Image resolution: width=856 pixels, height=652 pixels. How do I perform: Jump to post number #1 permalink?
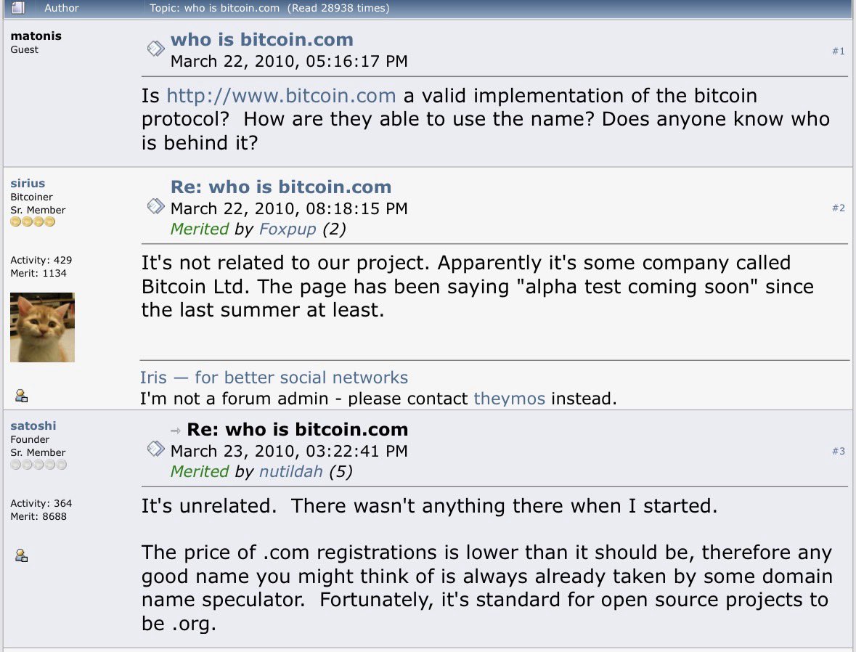point(838,51)
